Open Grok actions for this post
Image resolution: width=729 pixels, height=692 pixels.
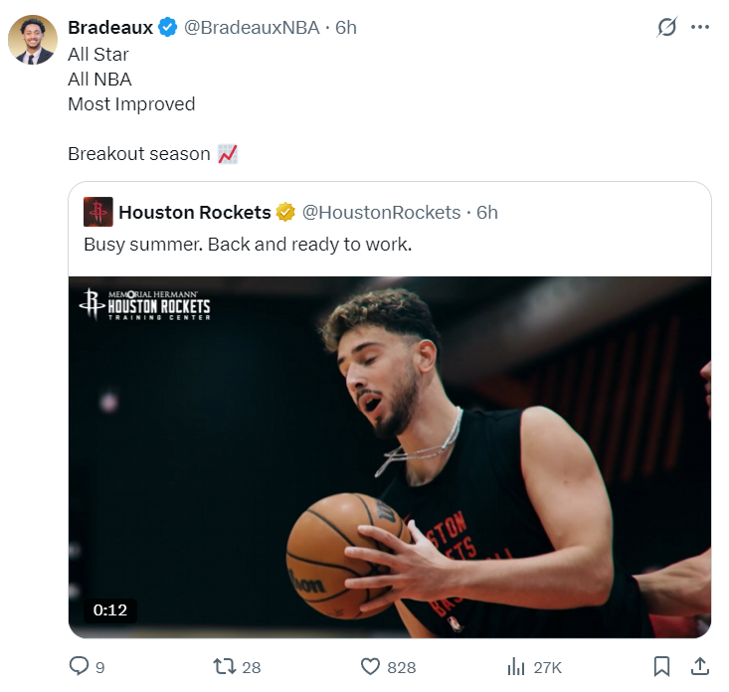667,28
